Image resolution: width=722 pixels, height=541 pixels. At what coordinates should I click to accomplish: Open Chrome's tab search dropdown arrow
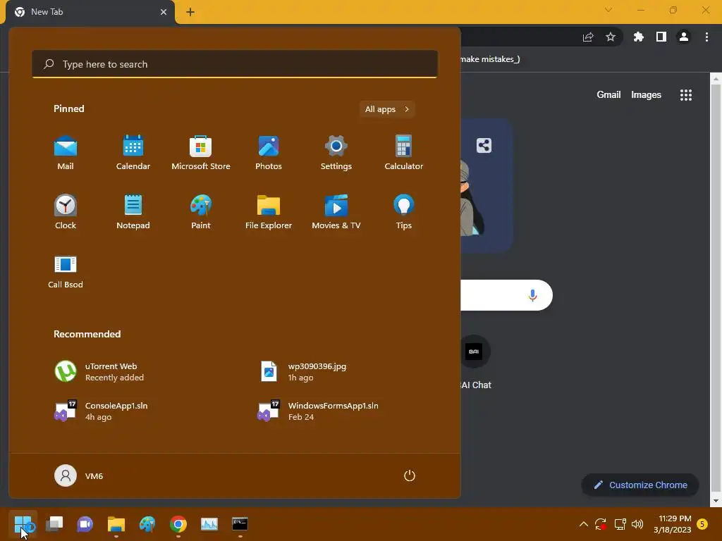pyautogui.click(x=608, y=10)
